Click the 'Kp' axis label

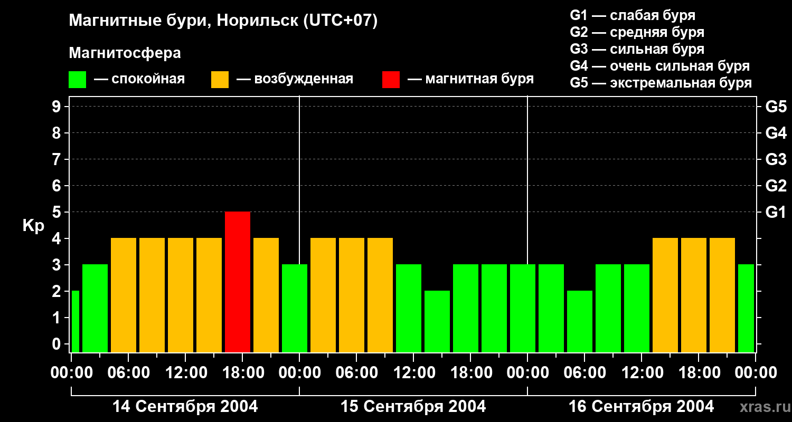click(33, 226)
